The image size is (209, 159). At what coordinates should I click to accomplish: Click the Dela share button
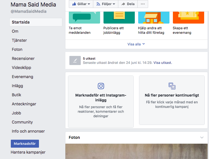coord(128,4)
